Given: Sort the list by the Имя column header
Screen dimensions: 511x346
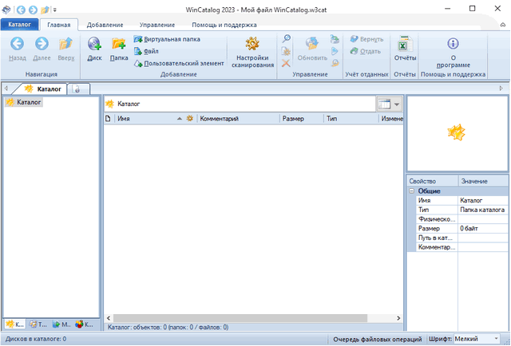Looking at the screenshot, I should [x=144, y=118].
